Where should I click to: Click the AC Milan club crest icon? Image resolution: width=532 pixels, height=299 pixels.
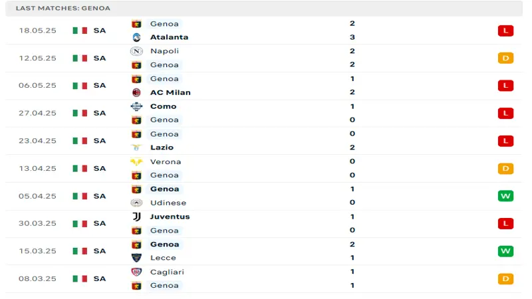click(136, 92)
